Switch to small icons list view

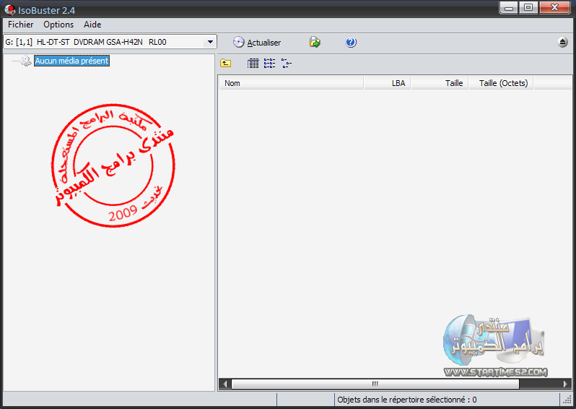pos(269,64)
